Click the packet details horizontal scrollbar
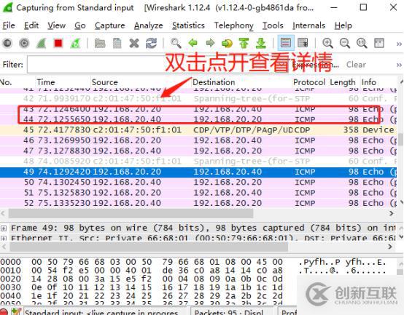Viewport: 404px width, 315px height. [149, 247]
